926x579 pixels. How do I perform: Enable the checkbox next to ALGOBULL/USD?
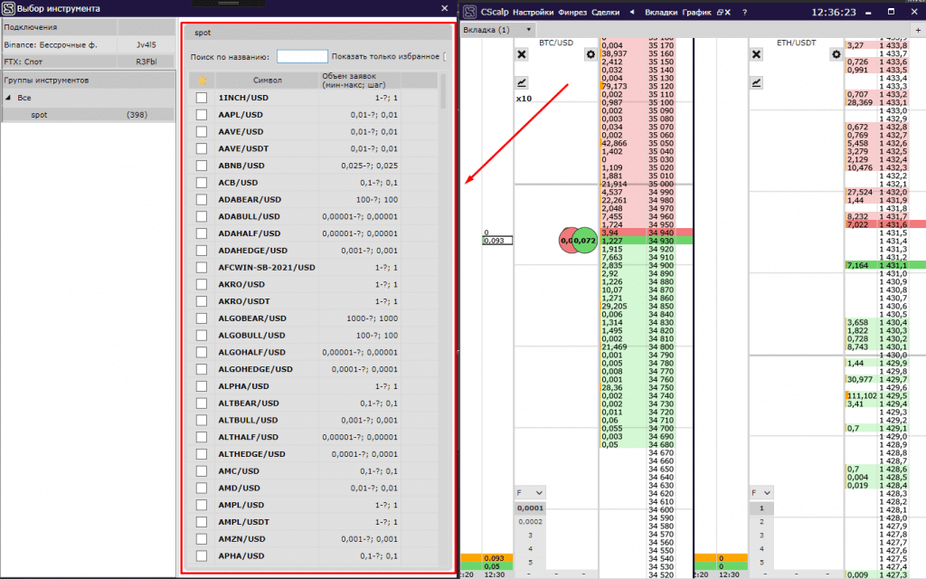coord(202,335)
